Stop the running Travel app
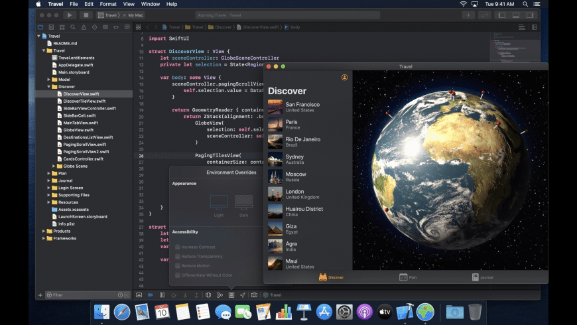This screenshot has width=577, height=325. [85, 15]
